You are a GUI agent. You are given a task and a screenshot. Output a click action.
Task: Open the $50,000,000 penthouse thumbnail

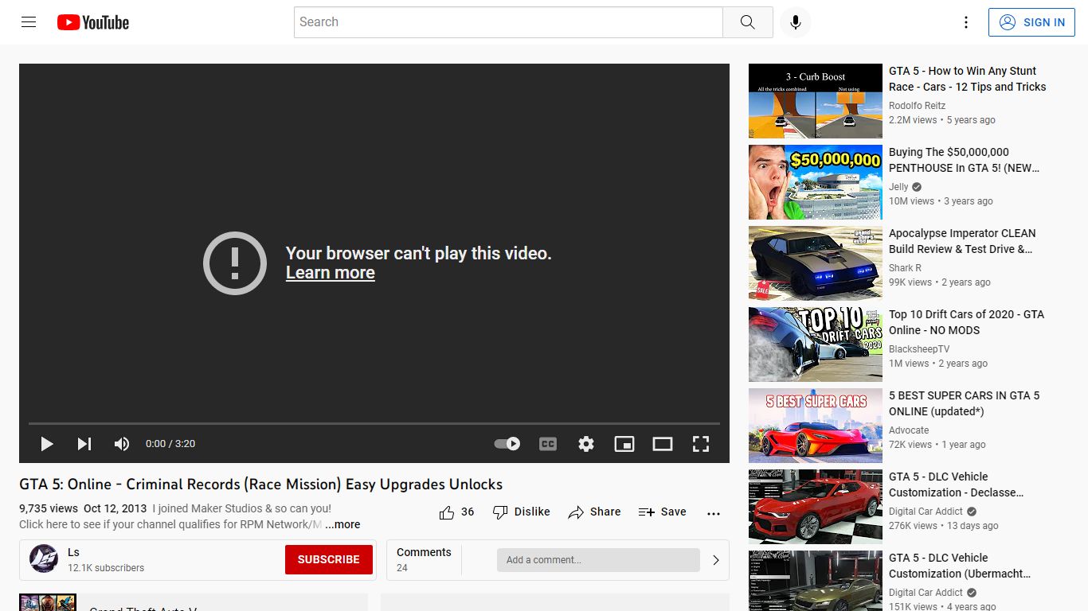coord(816,182)
